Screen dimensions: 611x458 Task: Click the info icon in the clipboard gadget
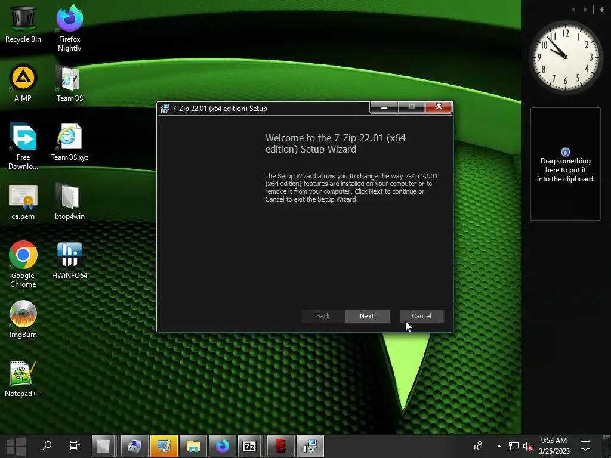(x=566, y=152)
